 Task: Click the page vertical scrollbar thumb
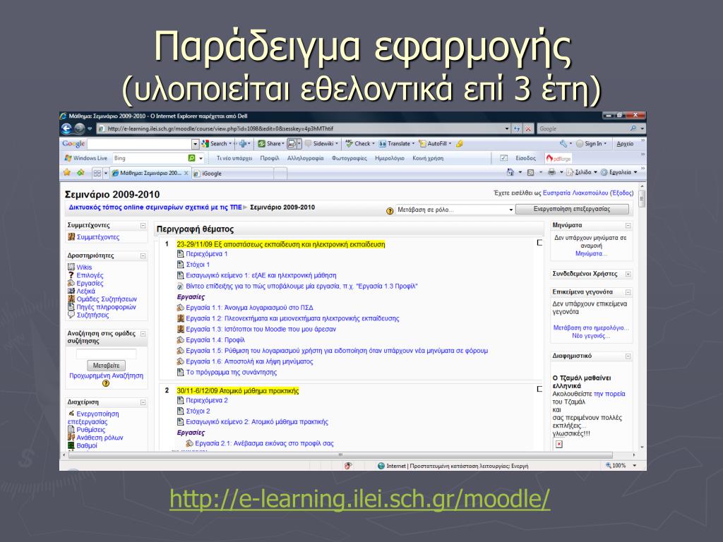(x=642, y=198)
